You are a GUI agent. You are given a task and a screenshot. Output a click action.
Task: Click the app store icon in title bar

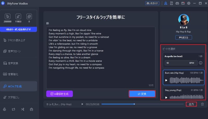tap(171, 3)
